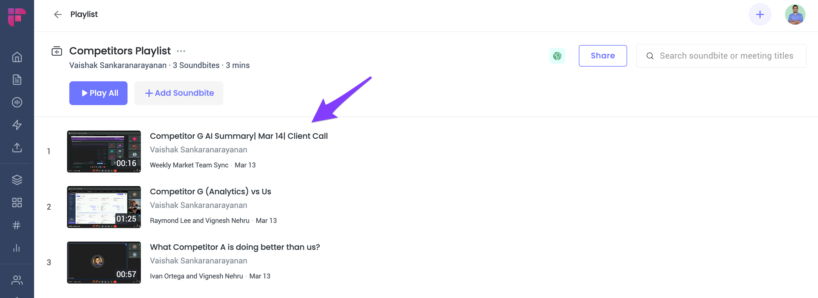This screenshot has height=298, width=818.
Task: Focus the soundbite search field
Action: point(721,56)
